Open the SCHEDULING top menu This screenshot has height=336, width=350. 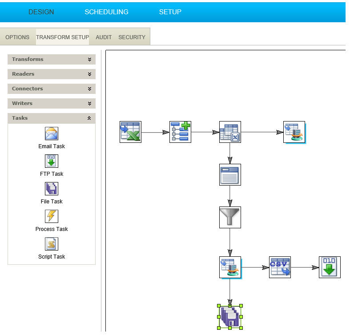tap(106, 12)
